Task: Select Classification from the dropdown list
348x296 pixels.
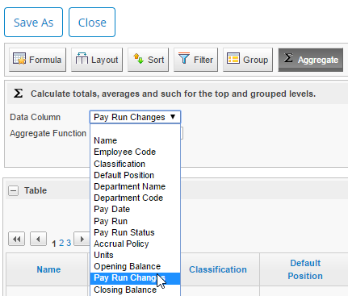Action: (x=135, y=164)
